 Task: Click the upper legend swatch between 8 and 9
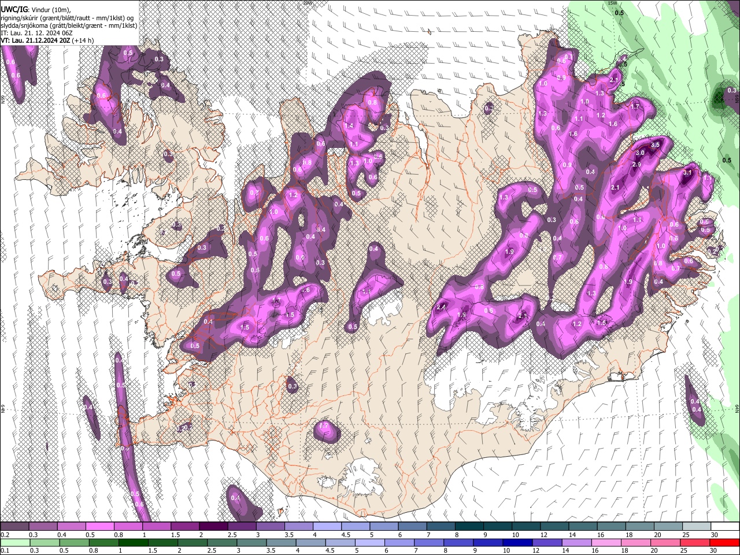(469, 527)
